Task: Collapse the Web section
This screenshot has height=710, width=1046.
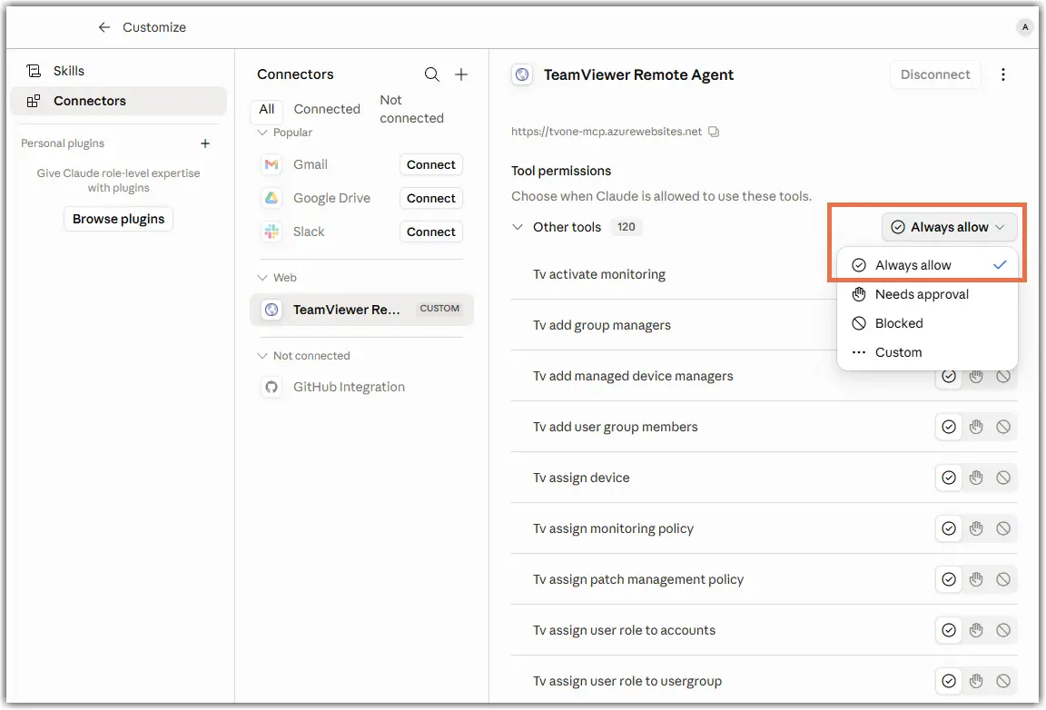Action: (262, 278)
